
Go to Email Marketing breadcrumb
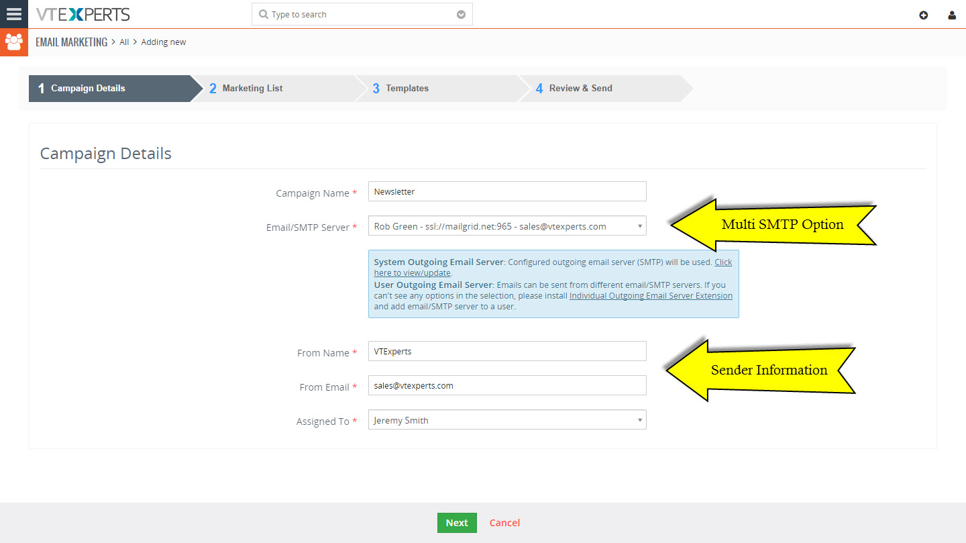72,42
